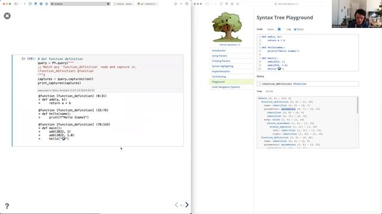
Task: Click the tree output panel's vertical scrollbar
Action: (x=358, y=105)
